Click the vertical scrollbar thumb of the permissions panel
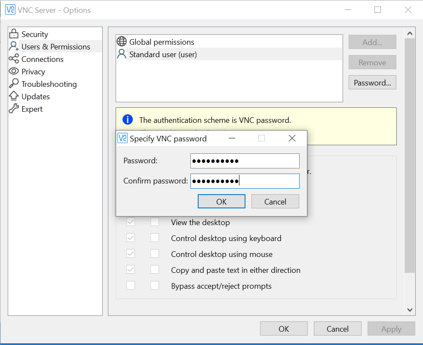Viewport: 423px width, 345px height. click(x=410, y=156)
